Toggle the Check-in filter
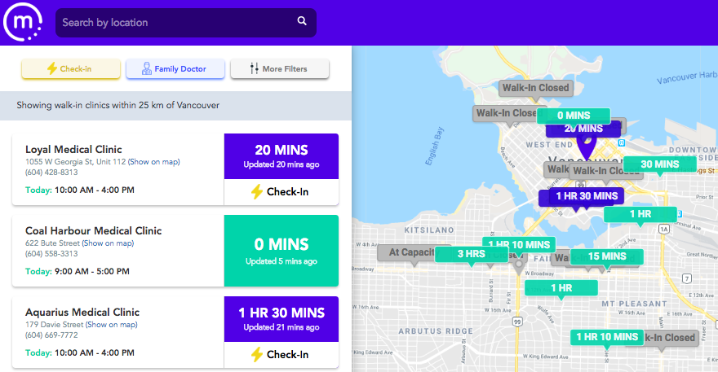This screenshot has height=372, width=718. coord(70,69)
